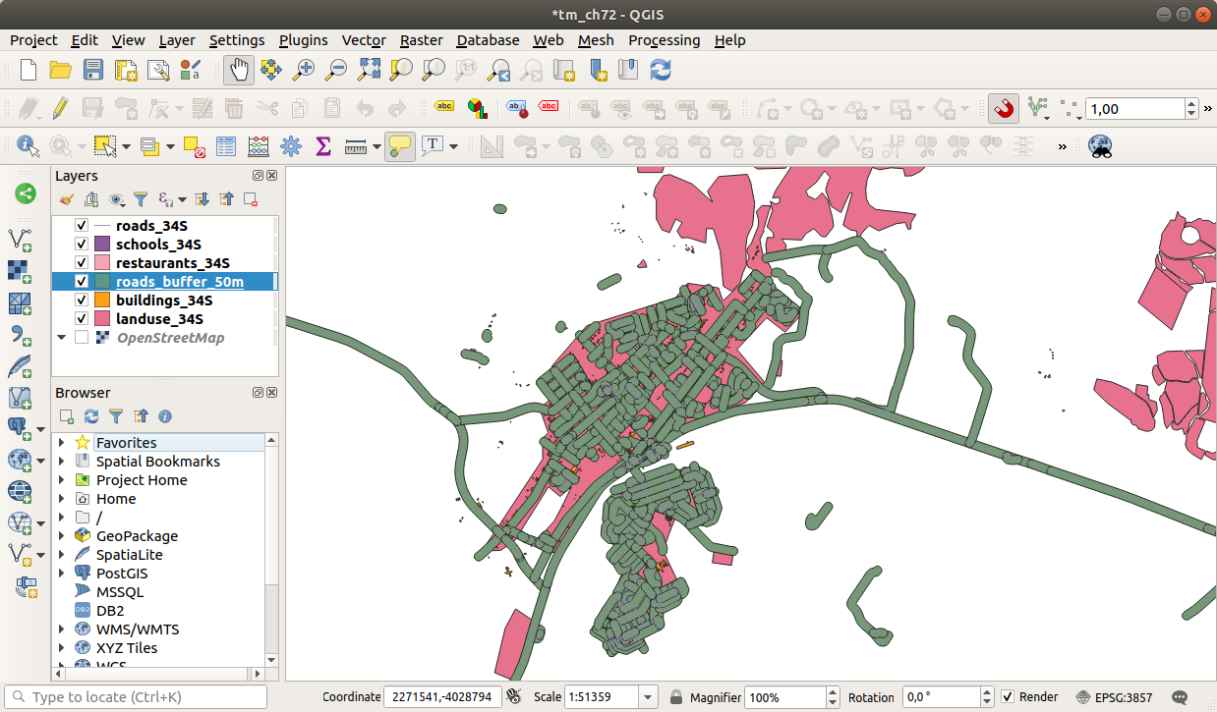
Task: Select the Pan Map tool
Action: coord(238,70)
